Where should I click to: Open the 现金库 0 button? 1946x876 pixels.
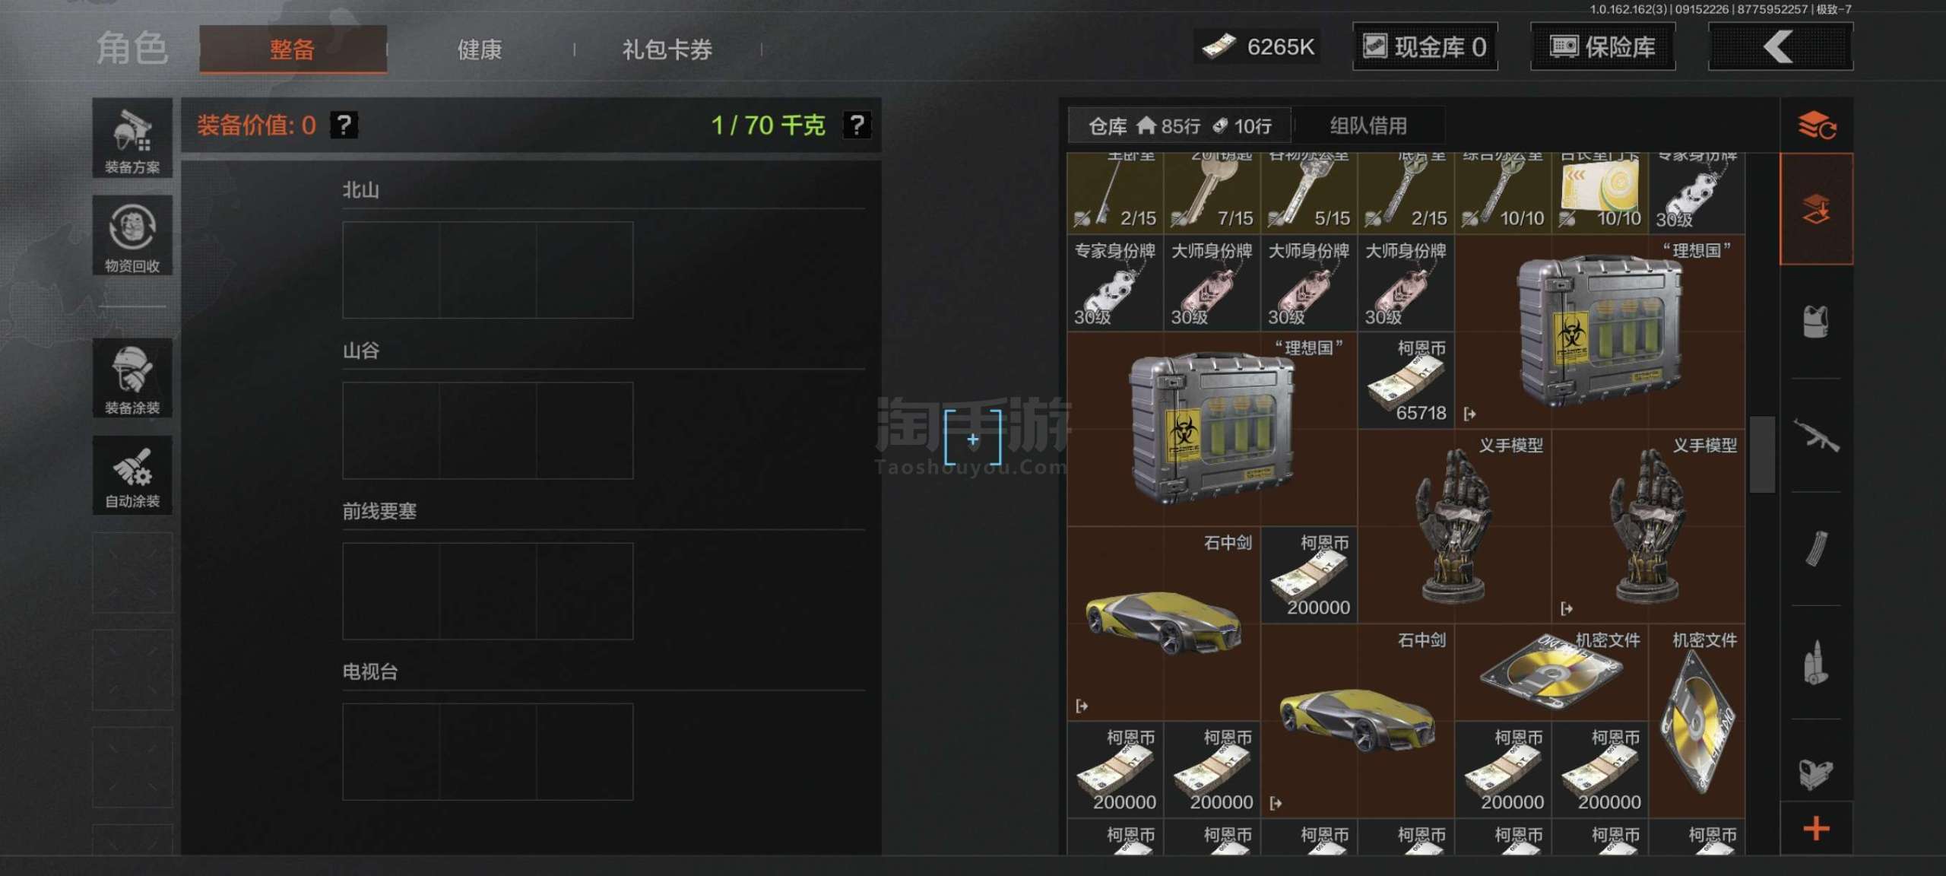[1425, 47]
